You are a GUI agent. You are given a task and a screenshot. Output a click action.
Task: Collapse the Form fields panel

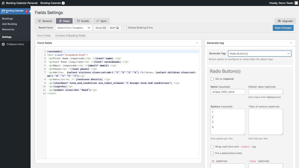point(197,43)
